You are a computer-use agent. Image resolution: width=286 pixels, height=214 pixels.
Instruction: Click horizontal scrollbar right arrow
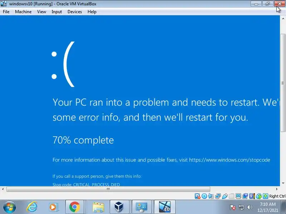click(277, 189)
